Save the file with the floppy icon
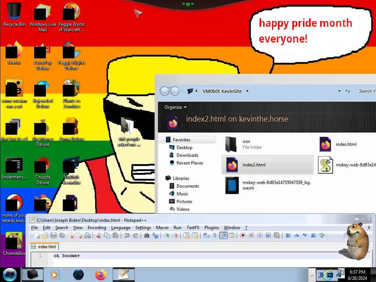This screenshot has width=376, height=282. pos(54,236)
